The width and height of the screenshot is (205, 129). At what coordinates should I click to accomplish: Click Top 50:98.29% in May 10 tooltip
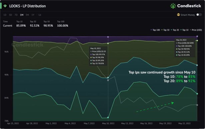[x=97, y=58]
